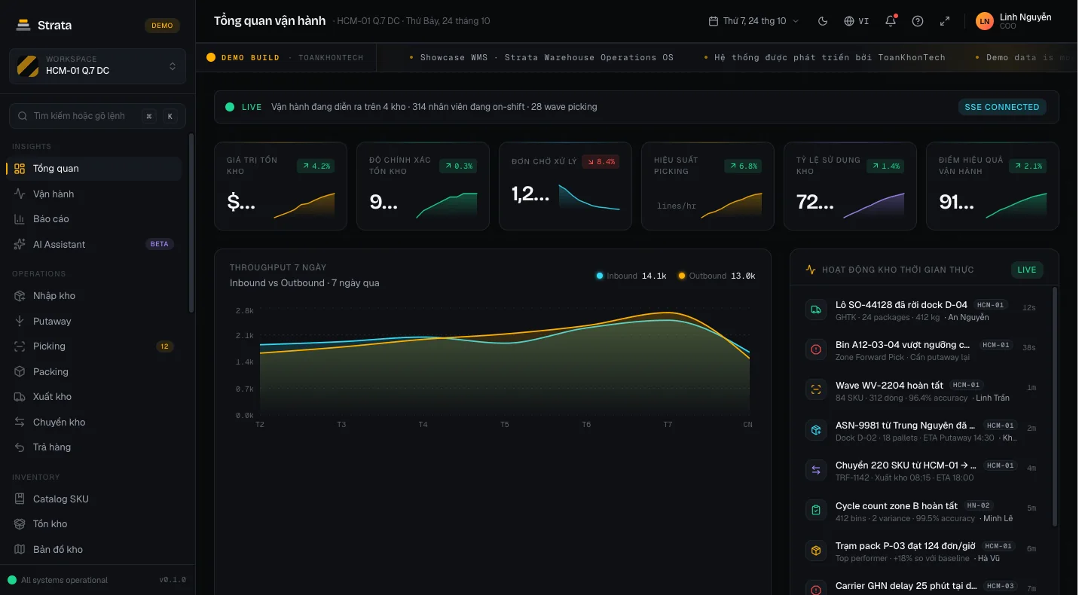Screen dimensions: 1085x595
Task: Enter fullscreen with the expand arrows icon
Action: tap(945, 21)
